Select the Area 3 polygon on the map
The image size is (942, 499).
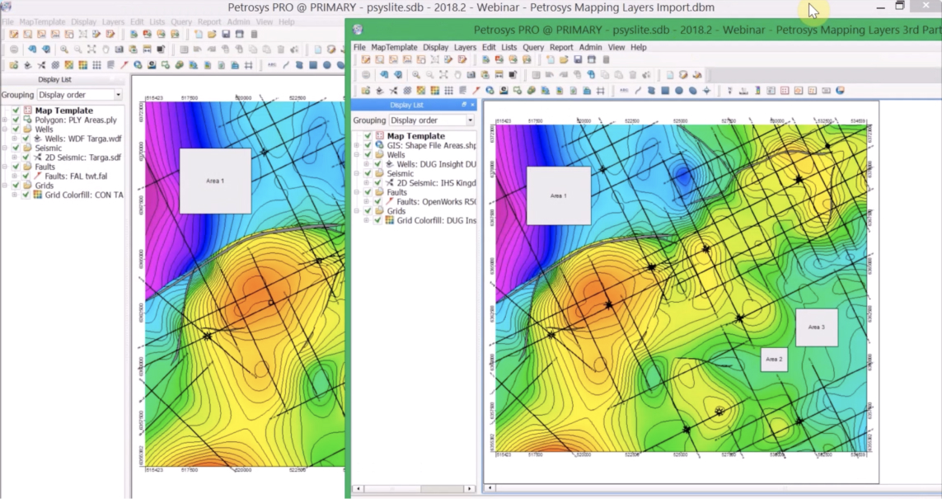tap(816, 327)
